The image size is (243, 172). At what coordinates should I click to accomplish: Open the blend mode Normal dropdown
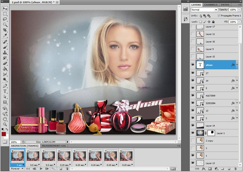click(x=204, y=10)
